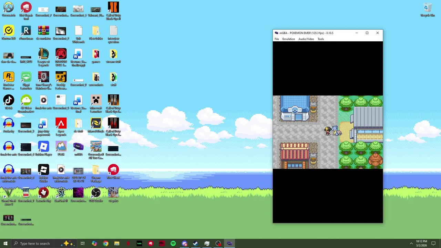Select the Volt Whitlands file
Screen dimensions: 441x248
[78, 34]
